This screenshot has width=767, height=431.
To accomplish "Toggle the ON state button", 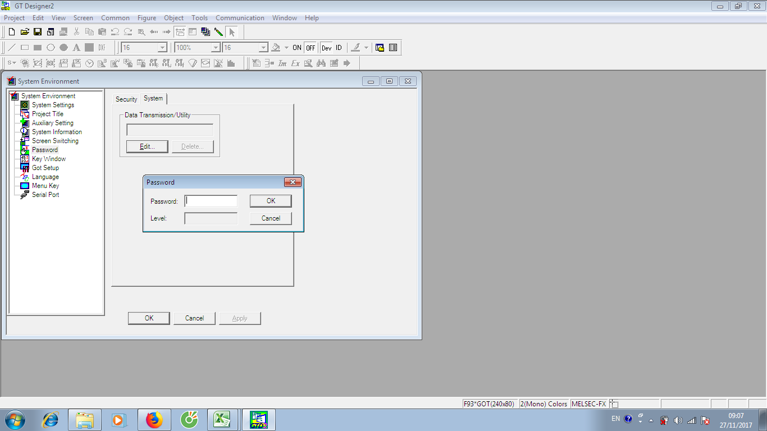I will (297, 48).
